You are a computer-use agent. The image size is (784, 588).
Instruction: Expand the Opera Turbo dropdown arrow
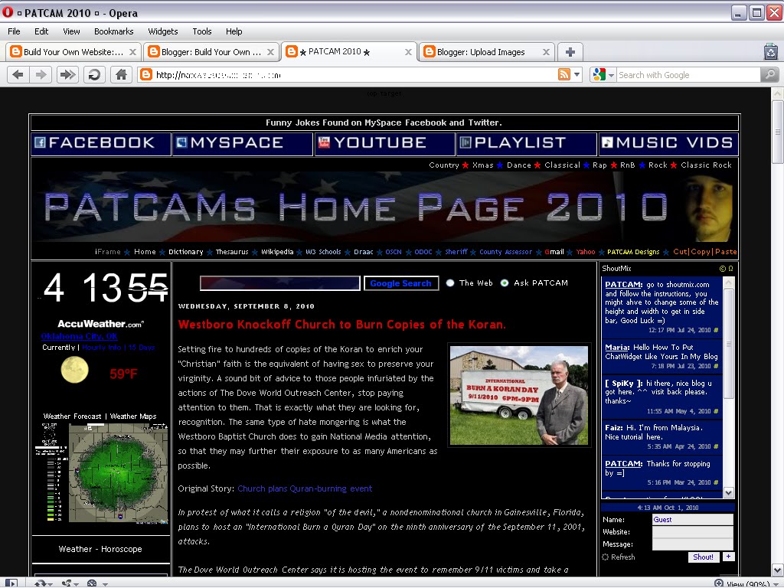click(x=105, y=583)
